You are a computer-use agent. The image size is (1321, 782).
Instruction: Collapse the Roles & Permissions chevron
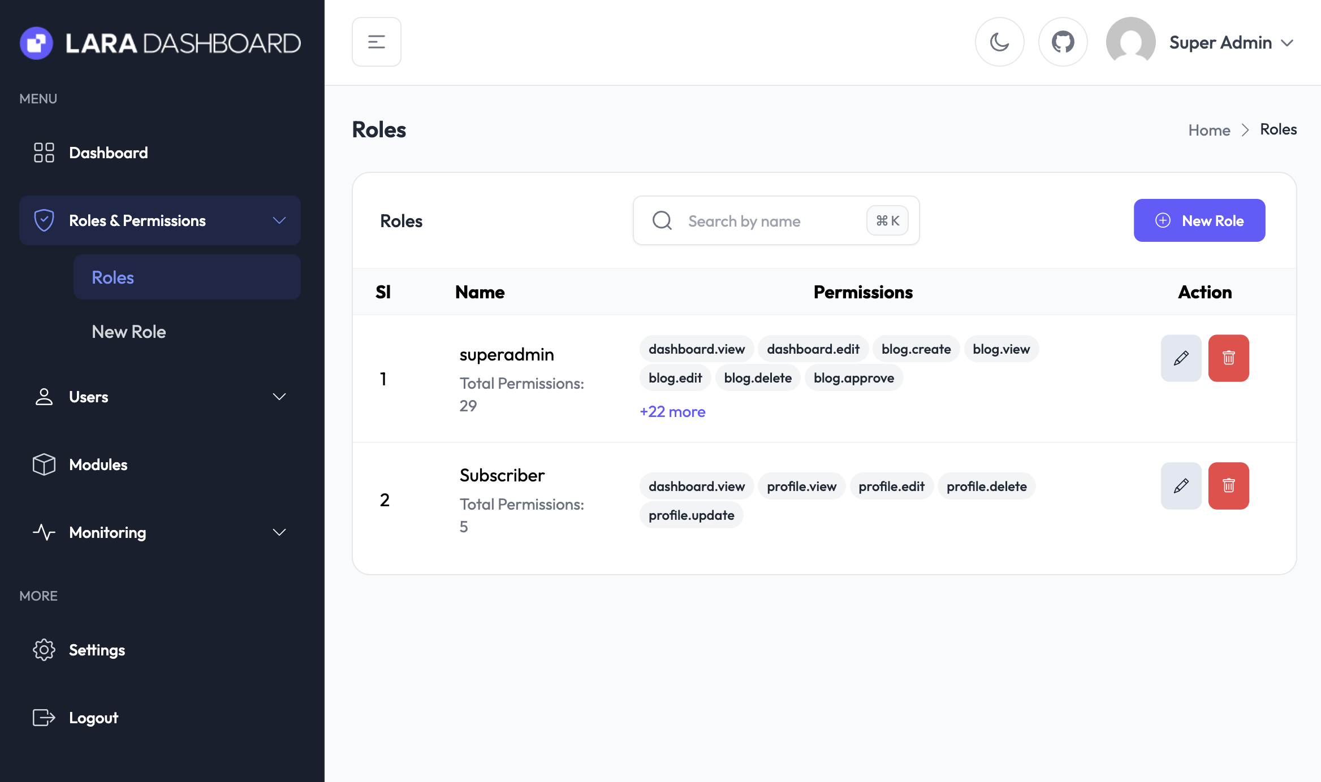click(279, 220)
